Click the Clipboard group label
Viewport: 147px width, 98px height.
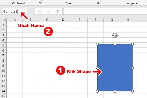pyautogui.click(x=18, y=3)
